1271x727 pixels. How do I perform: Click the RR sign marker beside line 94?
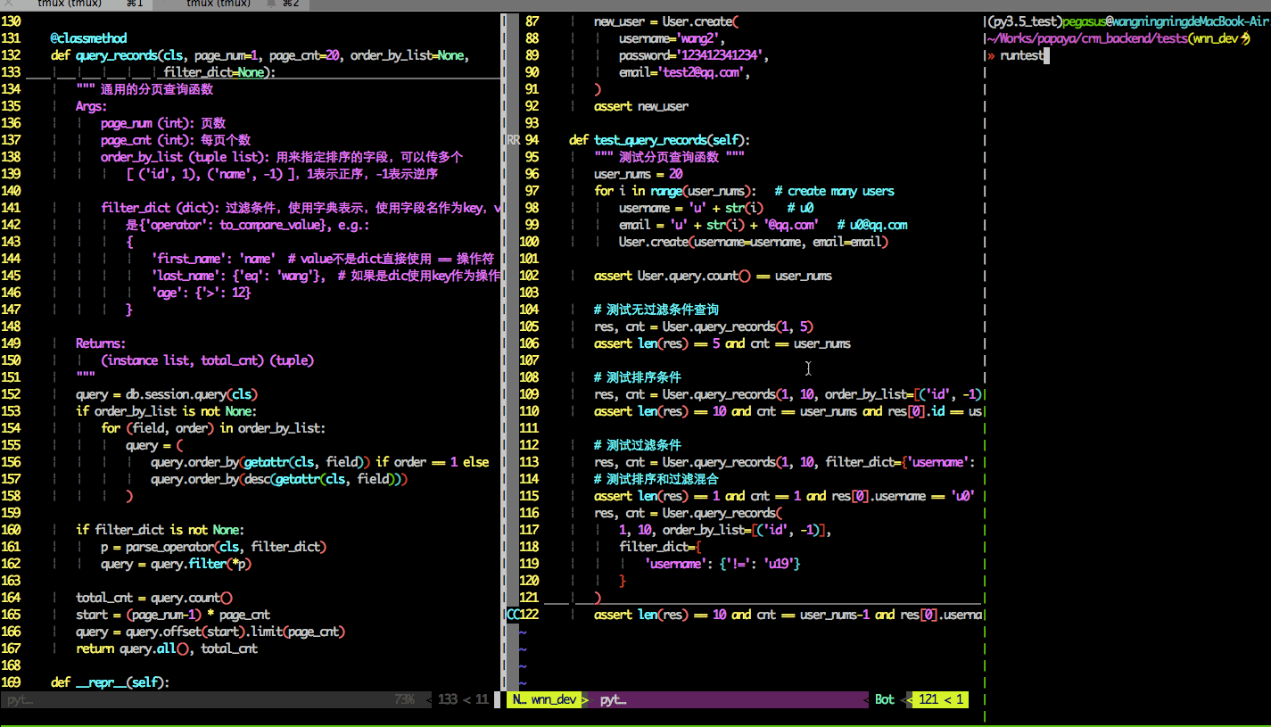tap(513, 140)
